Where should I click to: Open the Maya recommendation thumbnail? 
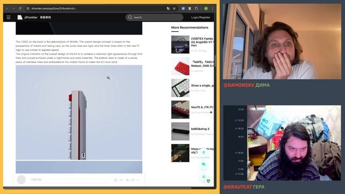coord(180,153)
